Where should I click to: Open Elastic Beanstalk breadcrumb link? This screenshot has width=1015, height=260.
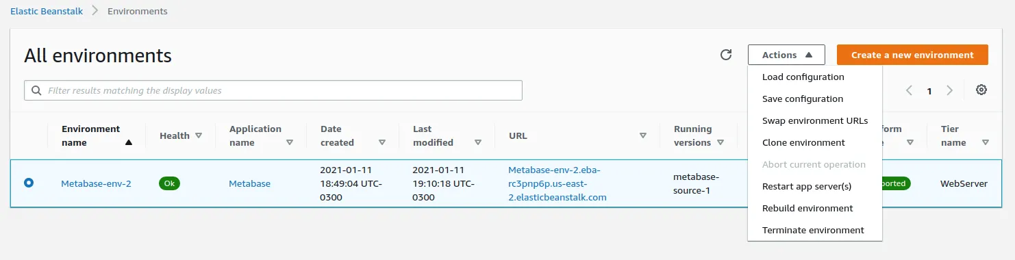[x=47, y=11]
